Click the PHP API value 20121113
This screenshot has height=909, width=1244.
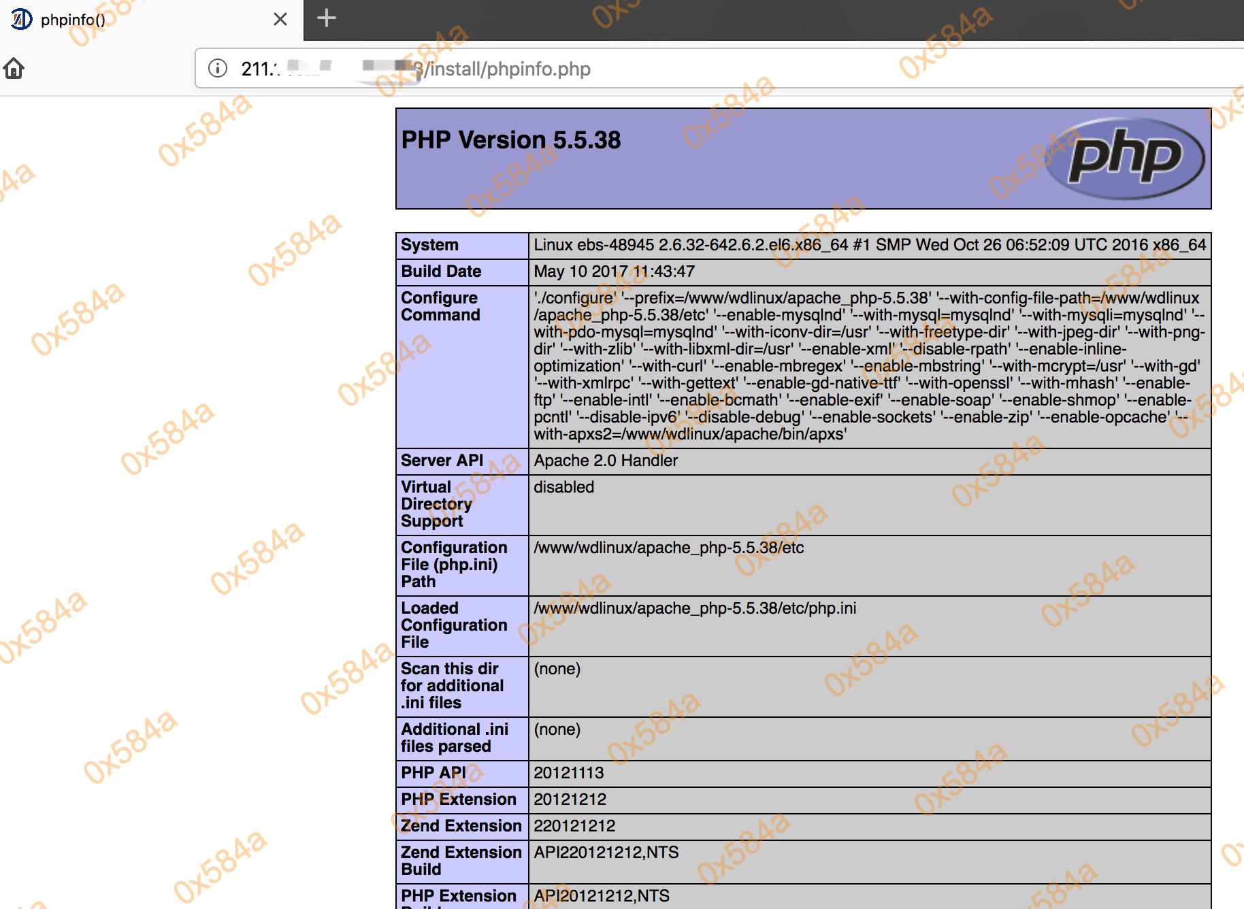[x=568, y=773]
